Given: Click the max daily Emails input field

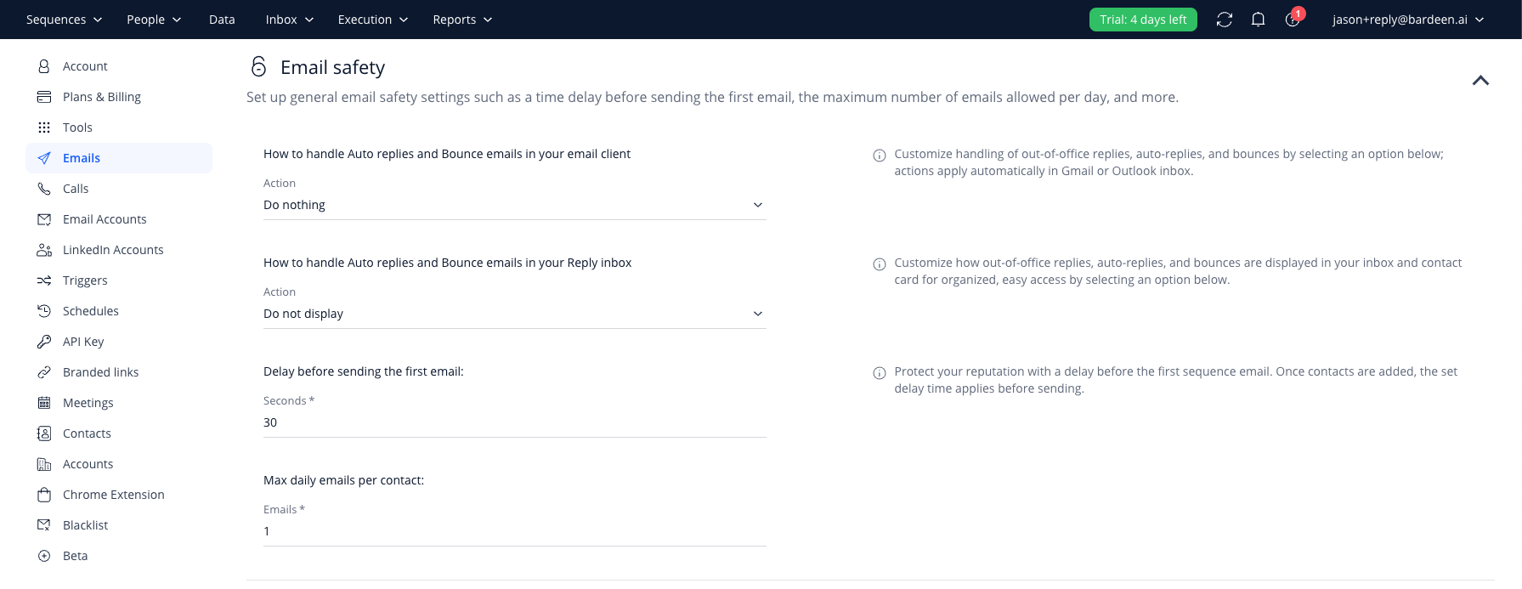Looking at the screenshot, I should (515, 531).
